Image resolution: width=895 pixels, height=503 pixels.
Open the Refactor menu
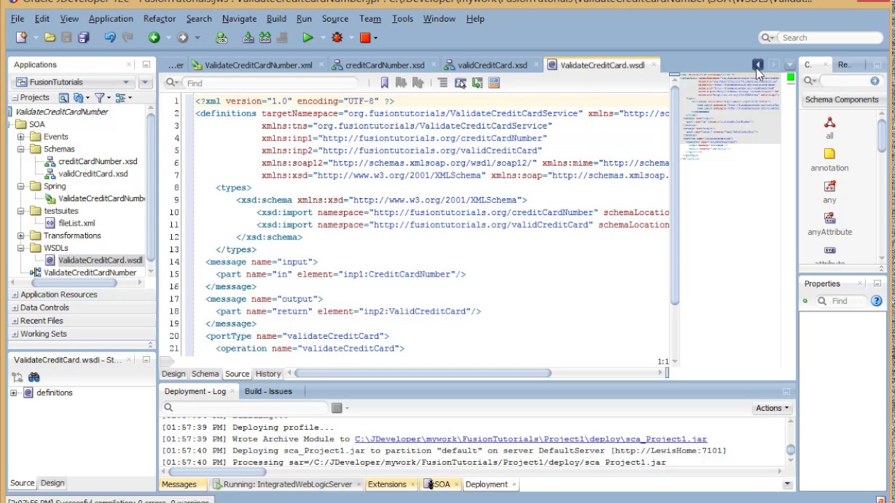click(159, 19)
